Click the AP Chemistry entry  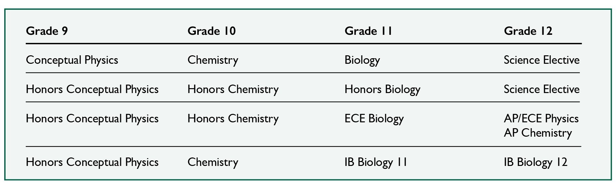538,133
